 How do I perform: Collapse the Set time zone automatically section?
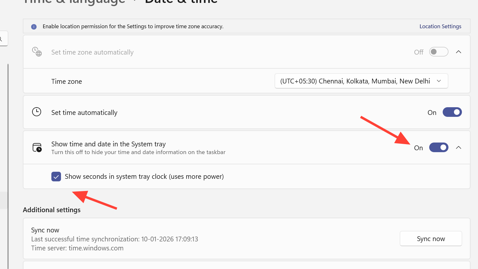pyautogui.click(x=458, y=52)
